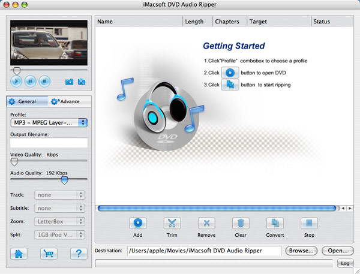The height and width of the screenshot is (274, 360).
Task: Click the Clear trash icon
Action: point(241,223)
